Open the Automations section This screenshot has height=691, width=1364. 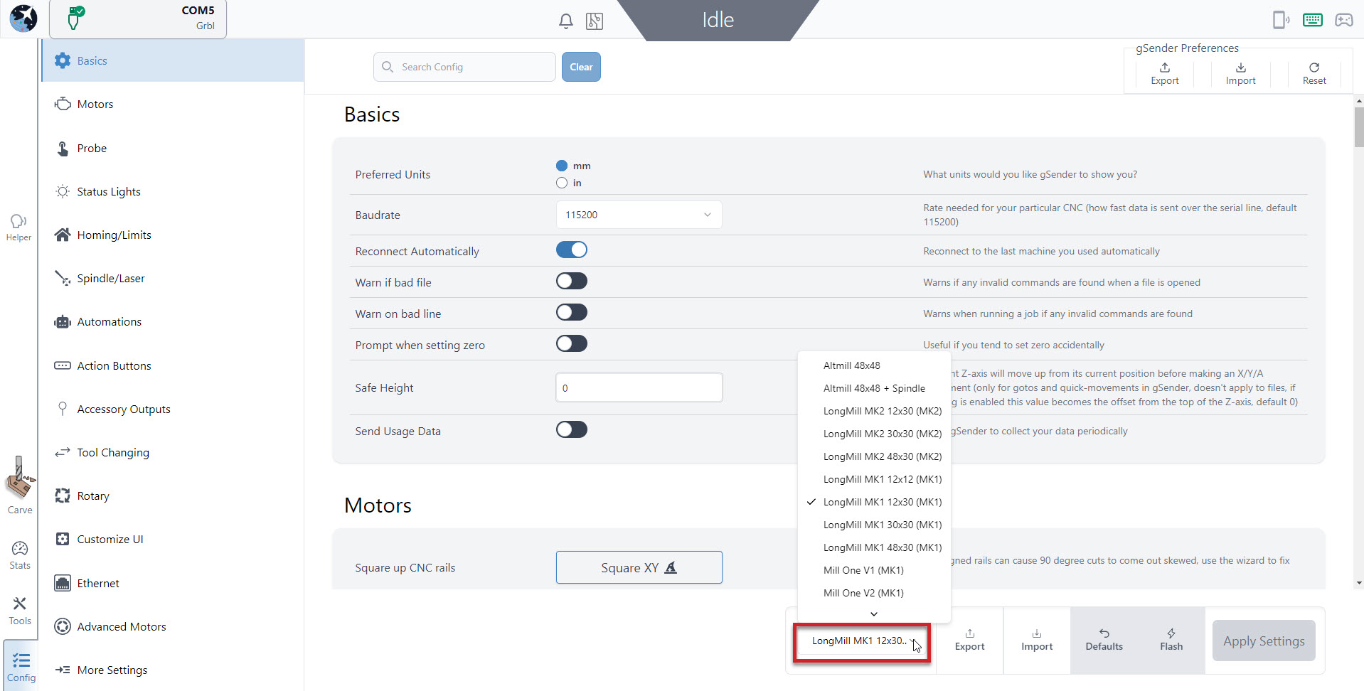(174, 321)
